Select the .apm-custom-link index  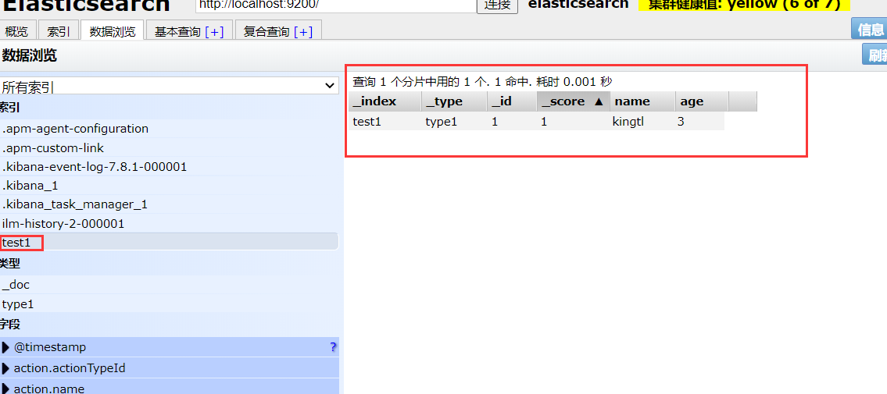[x=169, y=148]
